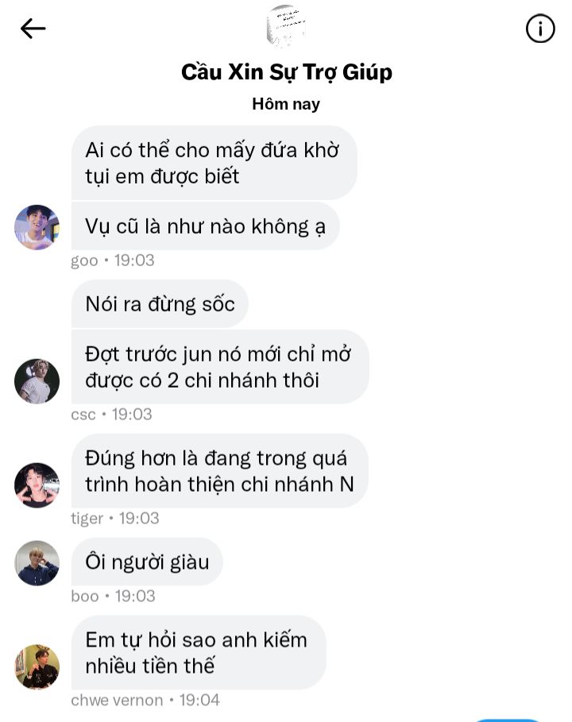572x722 pixels.
Task: Tap chwe vernon's profile avatar
Action: pos(37,666)
